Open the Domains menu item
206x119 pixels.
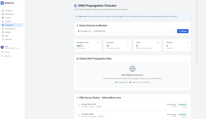pos(8,18)
